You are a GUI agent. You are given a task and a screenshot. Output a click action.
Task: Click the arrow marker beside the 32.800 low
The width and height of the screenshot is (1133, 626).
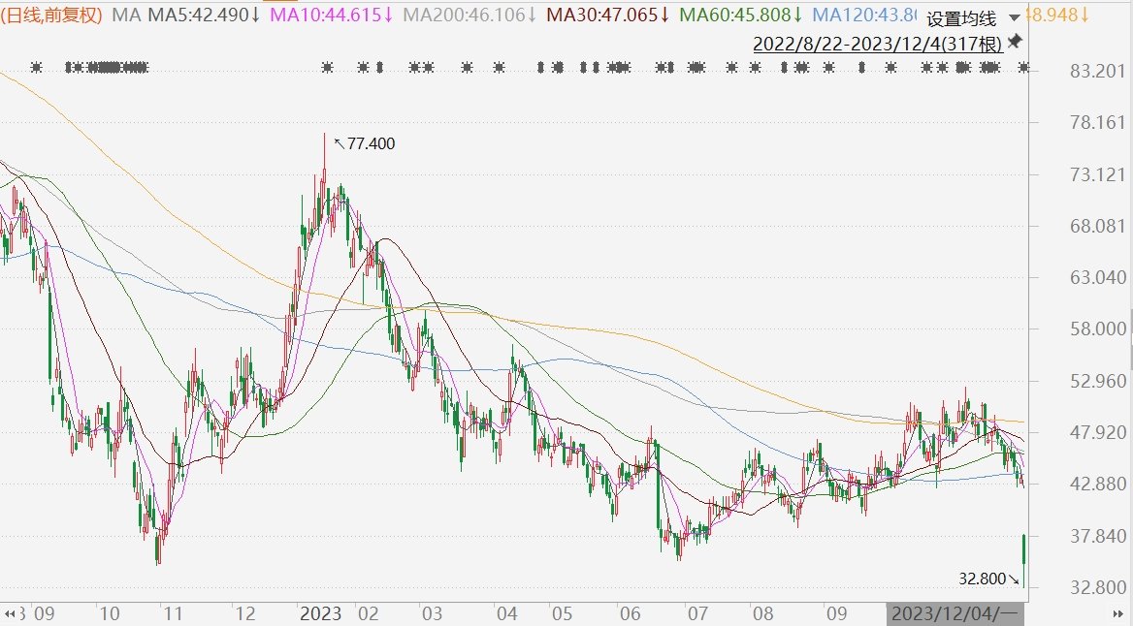(x=1014, y=579)
